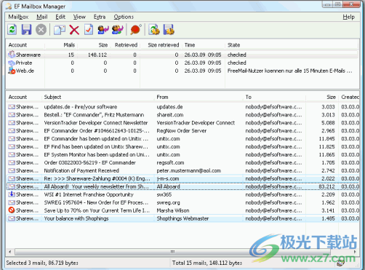Click the copy documents toolbar icon
Screen dimensions: 365x270
click(60, 30)
